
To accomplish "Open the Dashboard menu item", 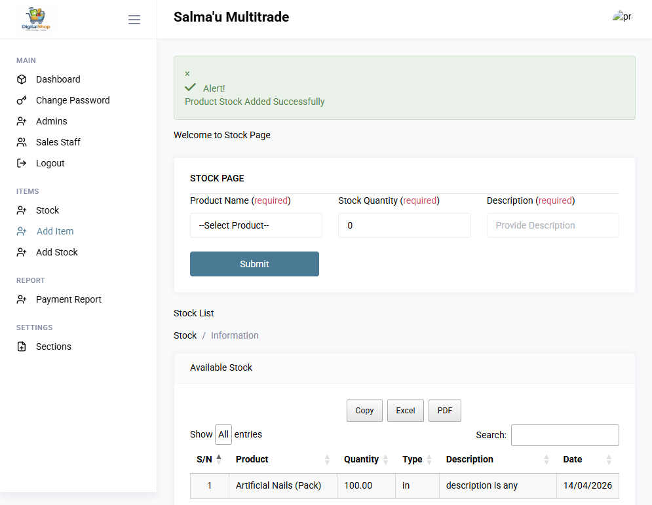I will coord(58,79).
